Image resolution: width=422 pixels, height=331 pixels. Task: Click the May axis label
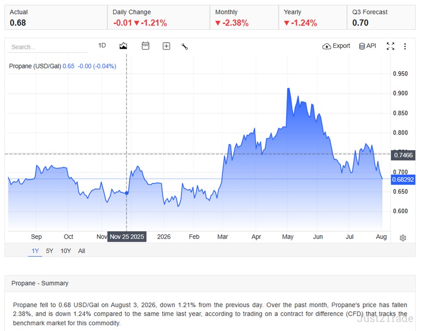point(288,236)
